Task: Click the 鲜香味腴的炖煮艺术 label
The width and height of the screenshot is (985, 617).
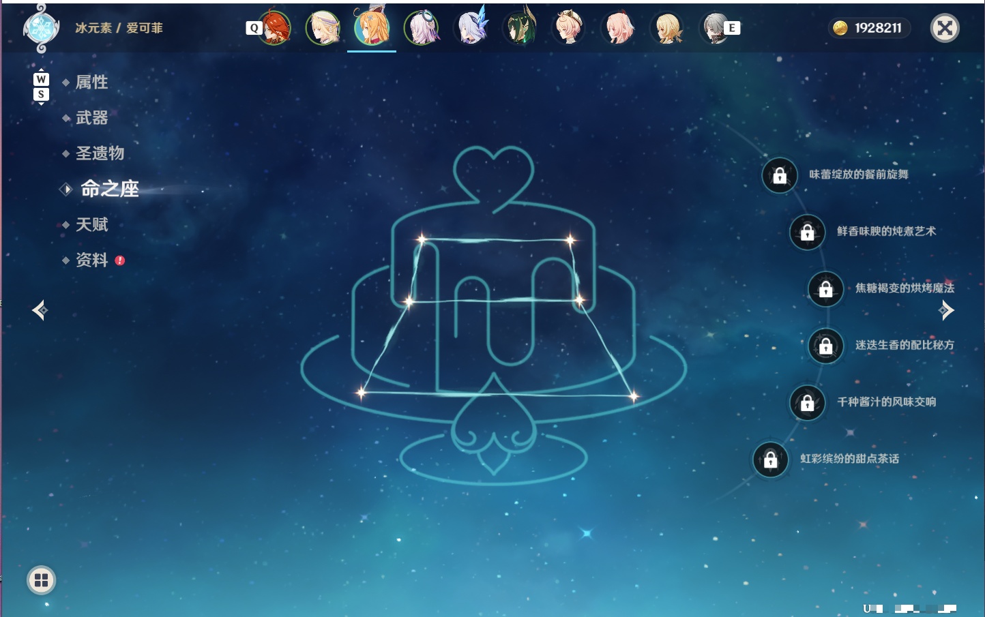Action: tap(887, 231)
